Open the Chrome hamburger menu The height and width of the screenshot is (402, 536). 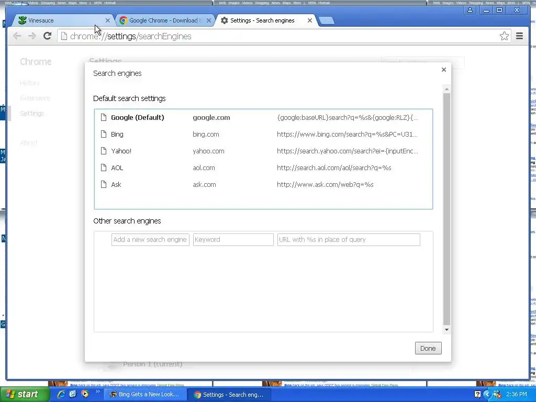click(x=519, y=36)
